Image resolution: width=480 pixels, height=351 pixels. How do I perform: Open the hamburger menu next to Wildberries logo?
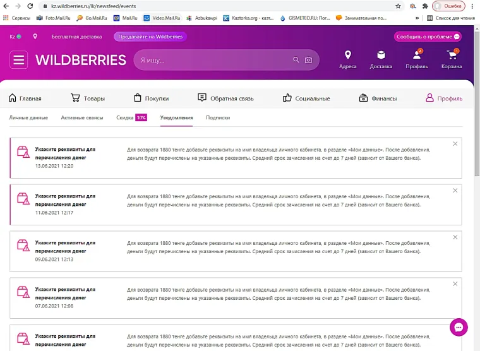tap(19, 60)
